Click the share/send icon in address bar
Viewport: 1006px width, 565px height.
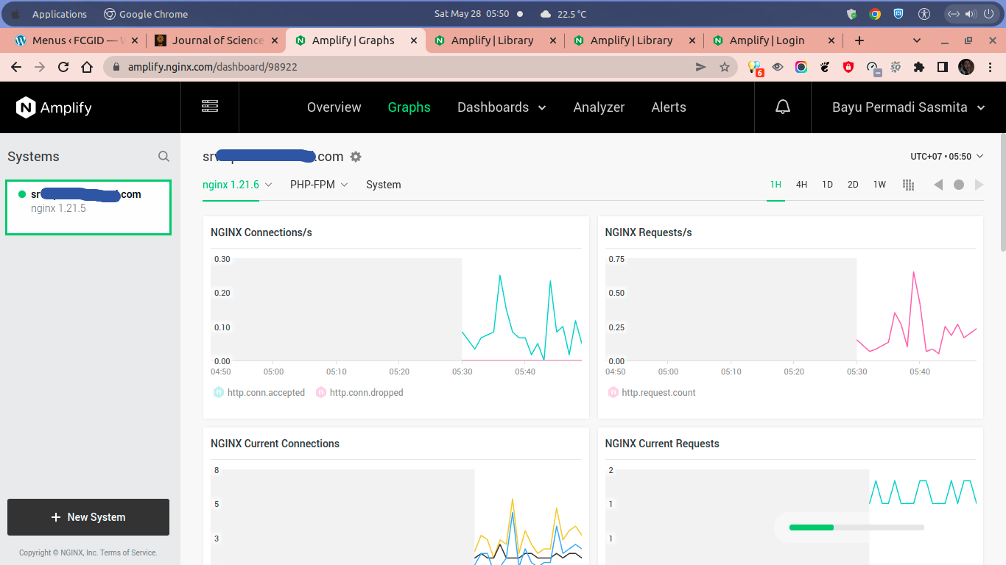(x=701, y=67)
